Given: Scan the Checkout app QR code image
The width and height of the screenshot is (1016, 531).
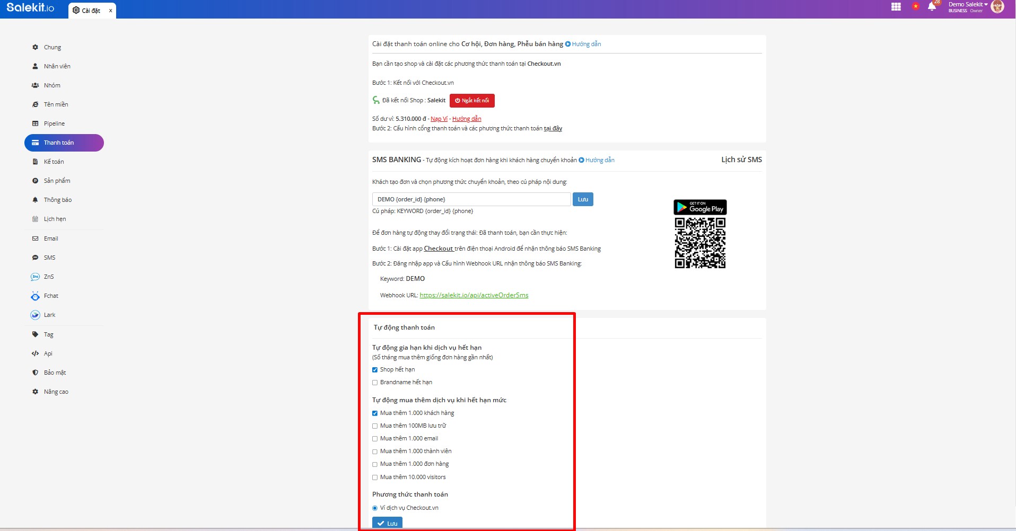Looking at the screenshot, I should click(700, 243).
